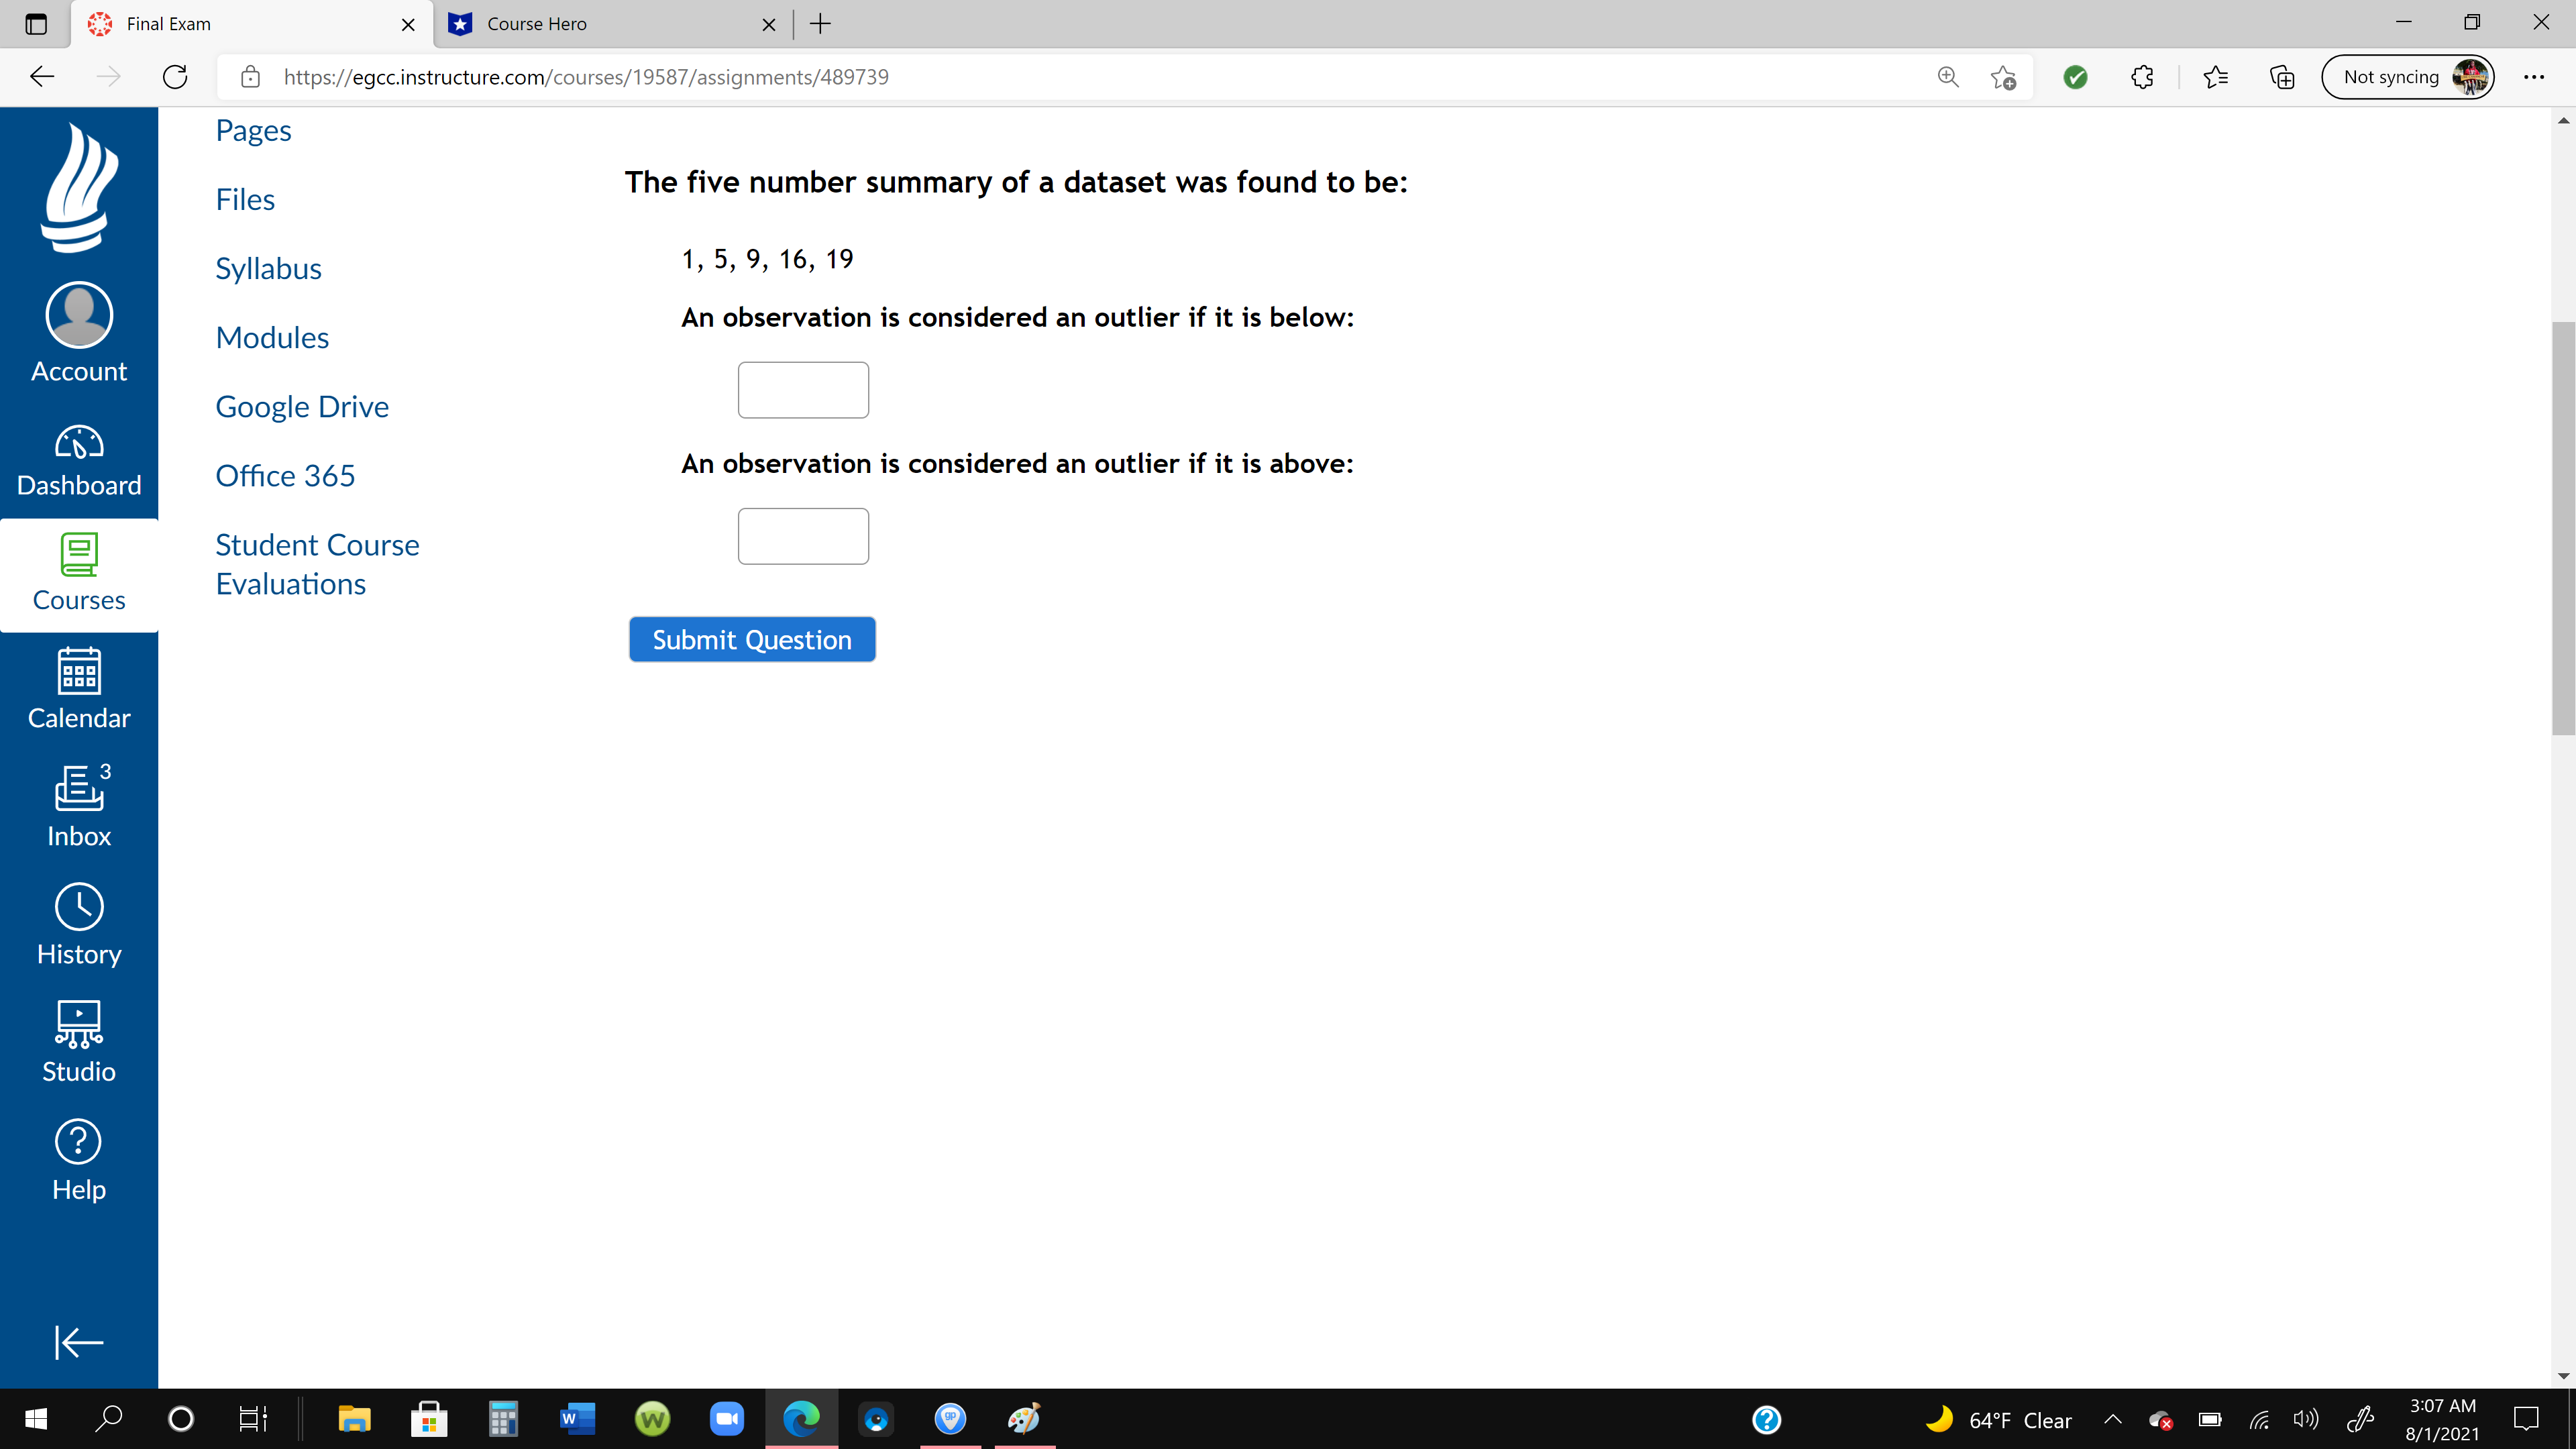The height and width of the screenshot is (1449, 2576).
Task: Open Collections in the Edge toolbar
Action: (x=2282, y=76)
